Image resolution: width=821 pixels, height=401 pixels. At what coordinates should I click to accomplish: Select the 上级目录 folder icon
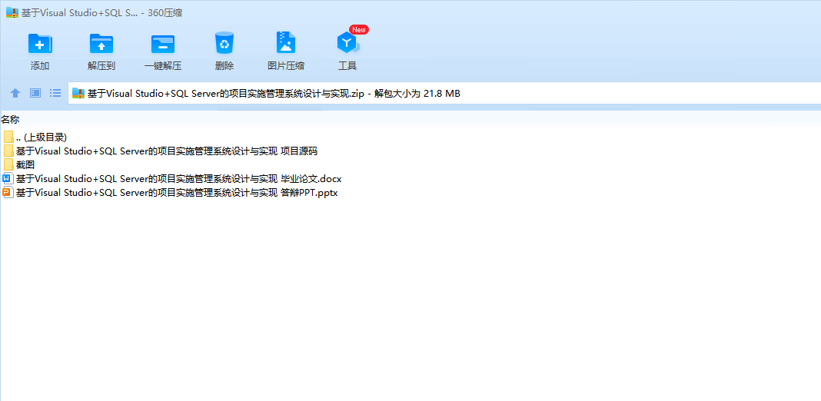coord(8,138)
